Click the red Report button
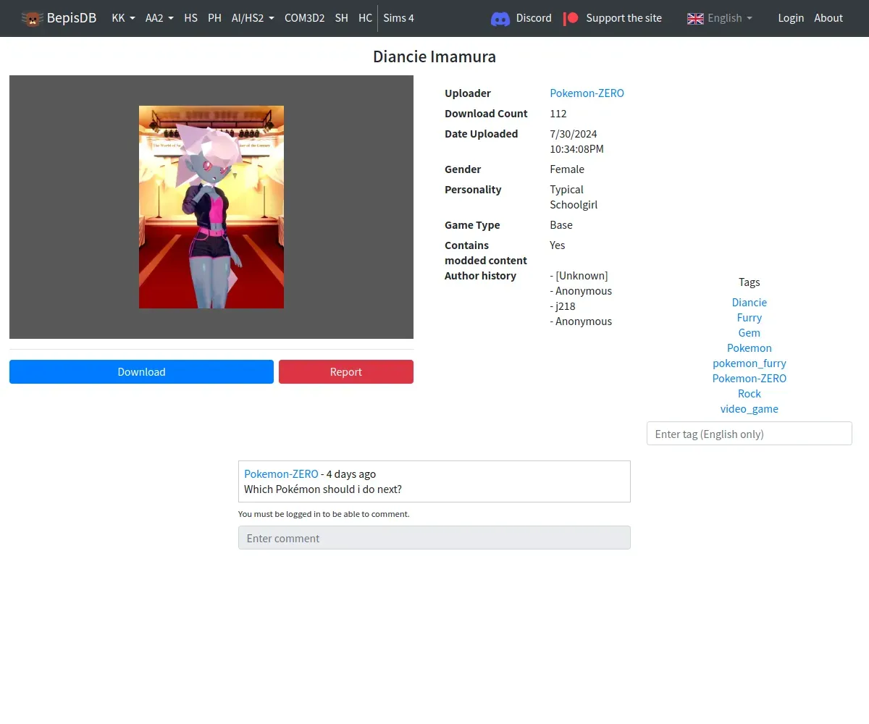This screenshot has width=869, height=724. pyautogui.click(x=346, y=371)
